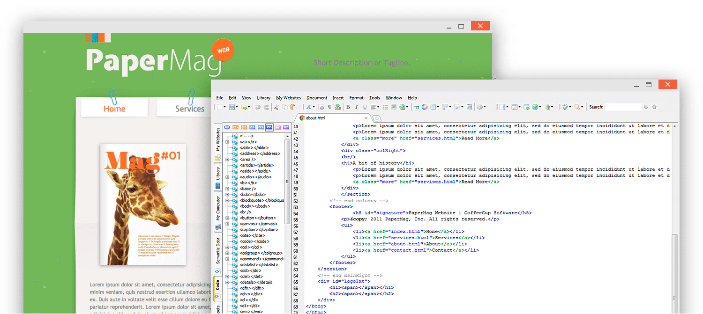
Task: Insert an image with the picture icon
Action: 394,107
